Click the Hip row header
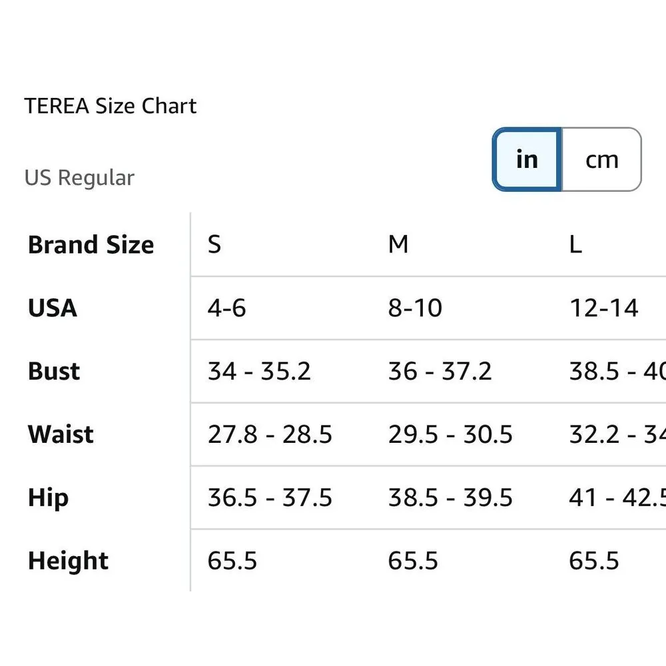 [x=48, y=498]
